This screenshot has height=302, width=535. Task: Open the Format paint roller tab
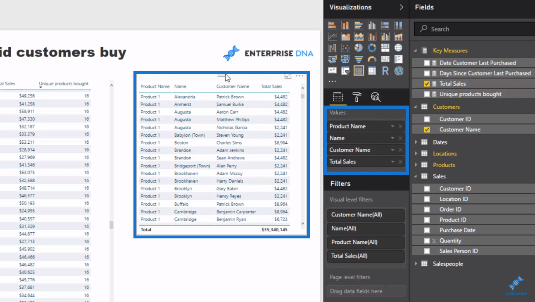click(357, 97)
